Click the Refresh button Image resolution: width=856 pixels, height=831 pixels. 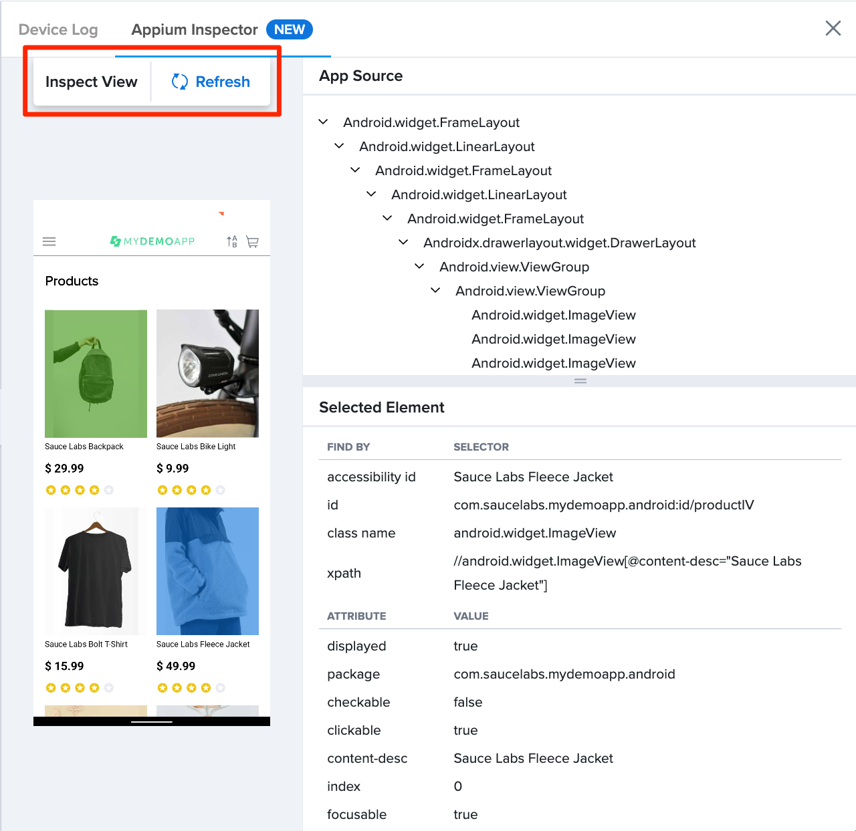(x=210, y=82)
